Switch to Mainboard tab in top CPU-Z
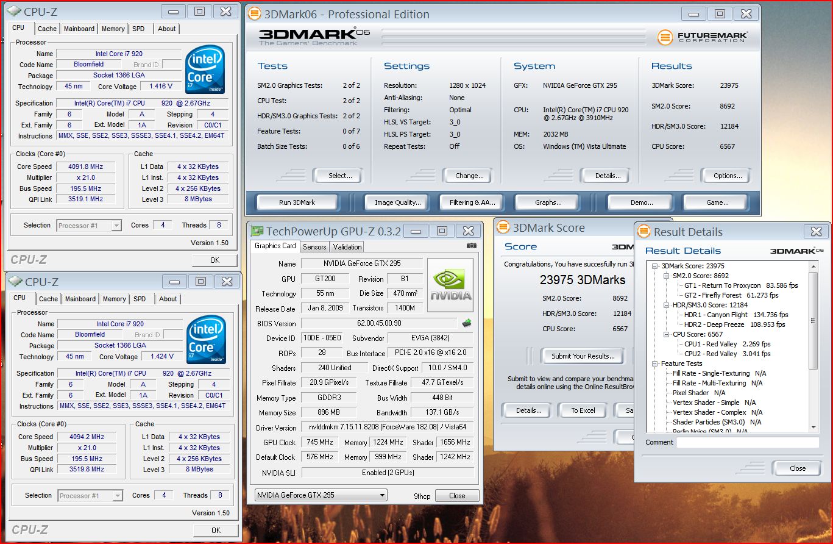 coord(80,29)
